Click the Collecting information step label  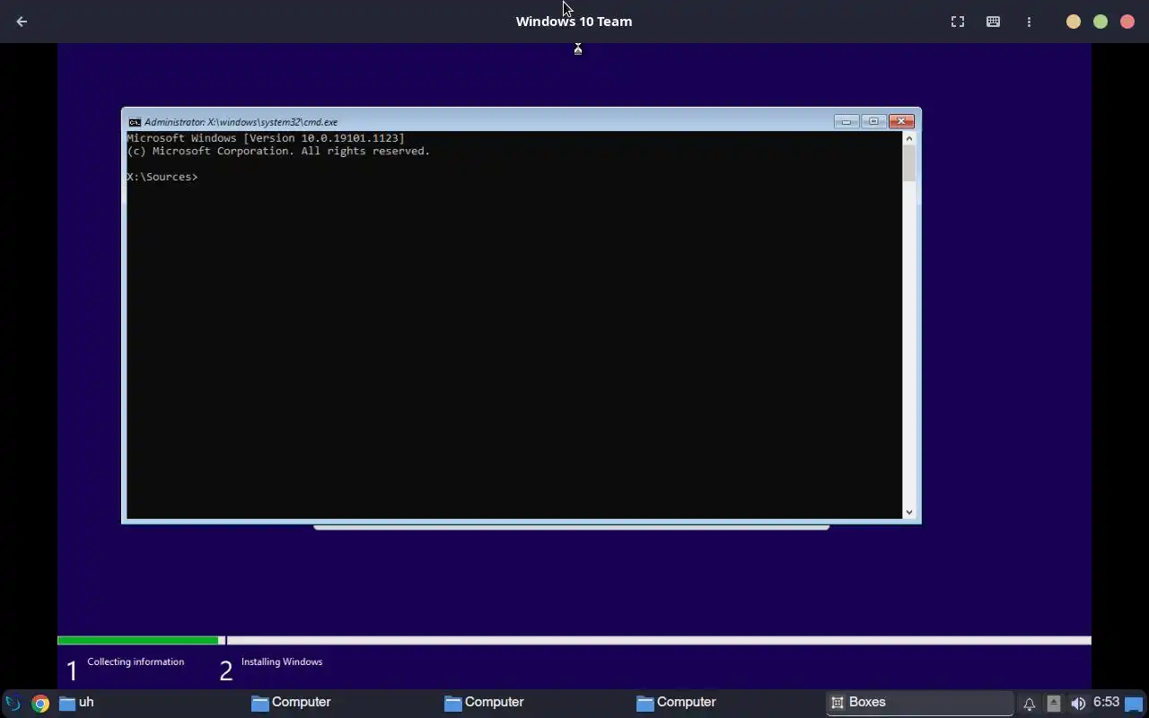(x=136, y=661)
